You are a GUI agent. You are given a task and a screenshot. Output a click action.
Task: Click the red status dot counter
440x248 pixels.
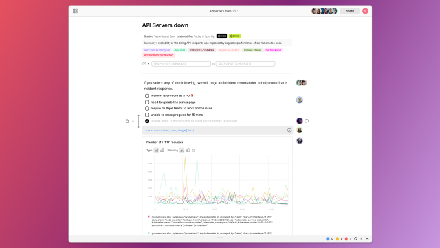(x=348, y=239)
